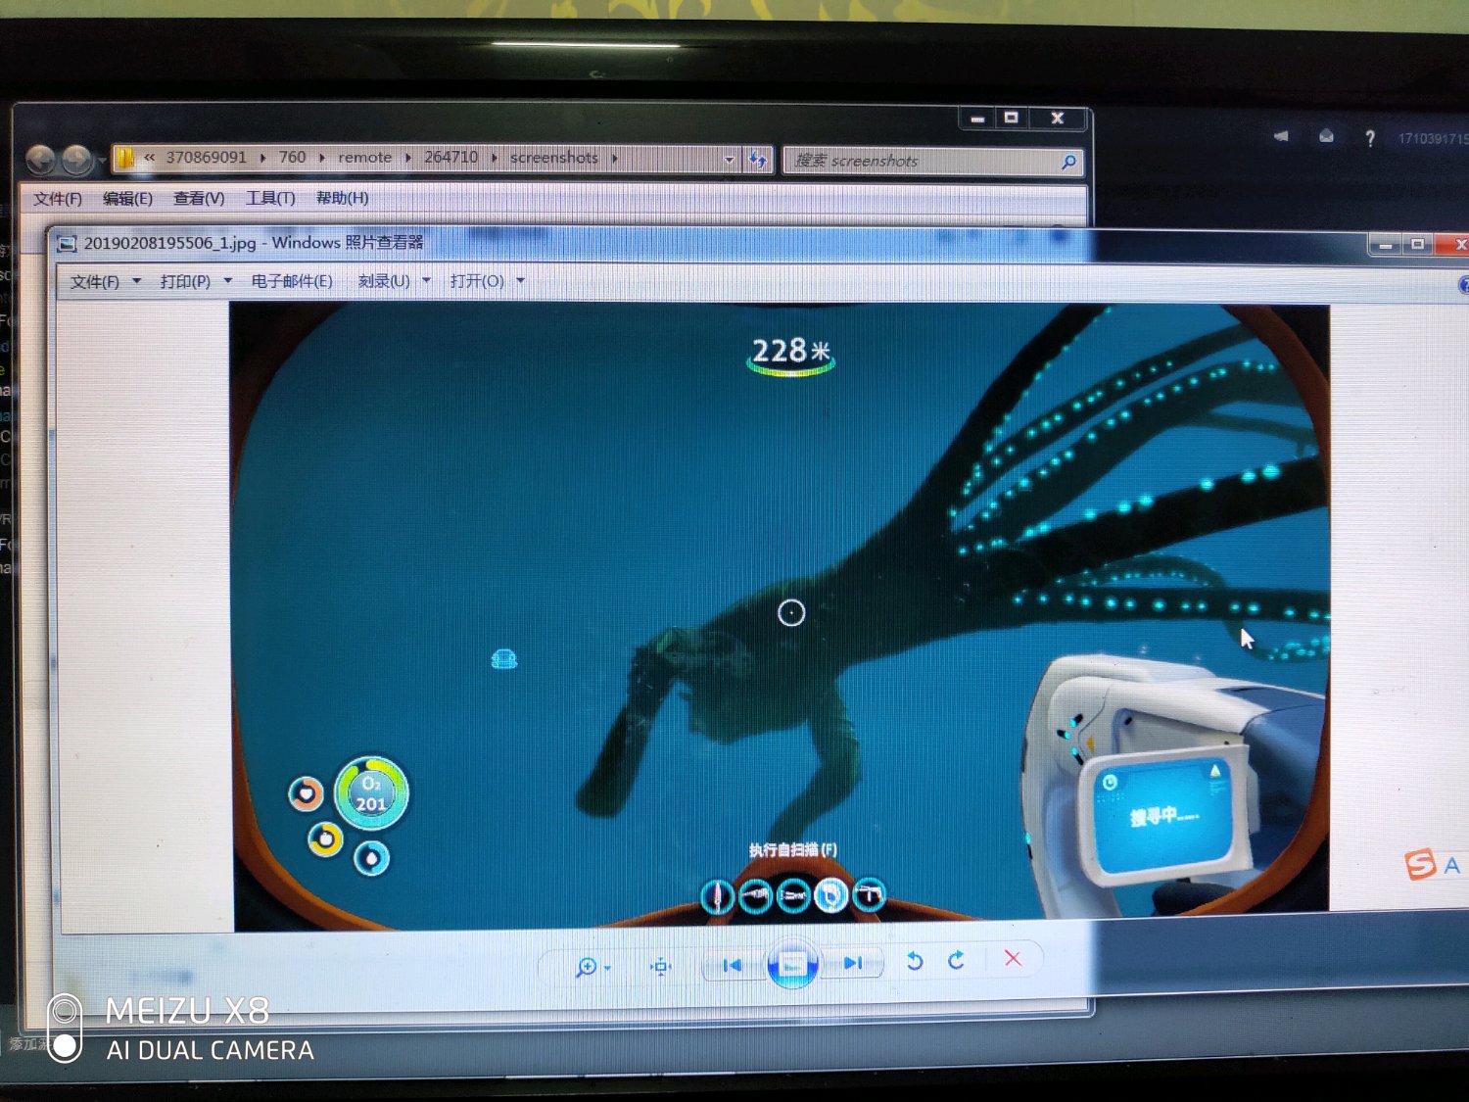Select the 760 breadcrumb in Explorer
The height and width of the screenshot is (1102, 1469).
[x=292, y=158]
